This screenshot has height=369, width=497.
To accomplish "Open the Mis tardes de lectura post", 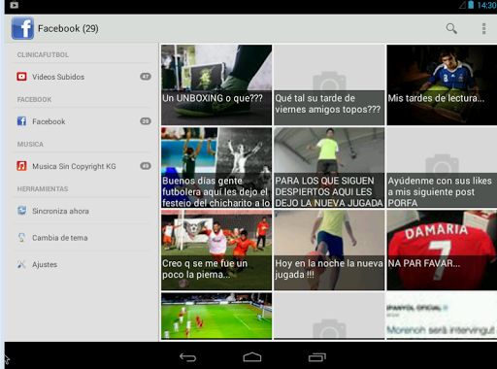I will [x=442, y=84].
